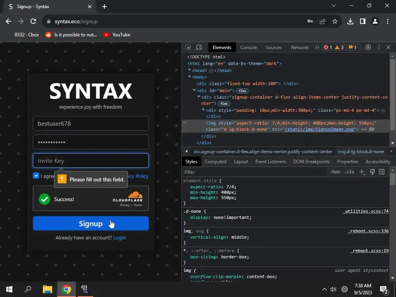
Task: Reload the page
Action: [33, 22]
